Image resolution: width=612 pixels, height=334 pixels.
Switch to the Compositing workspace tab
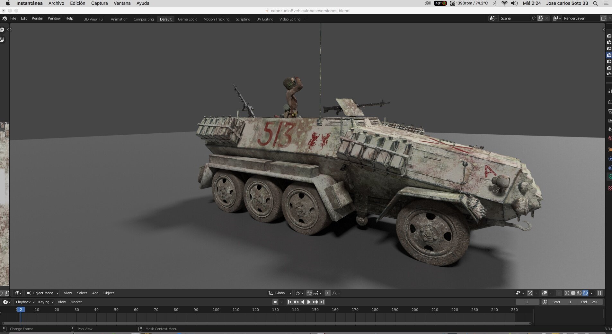point(144,19)
